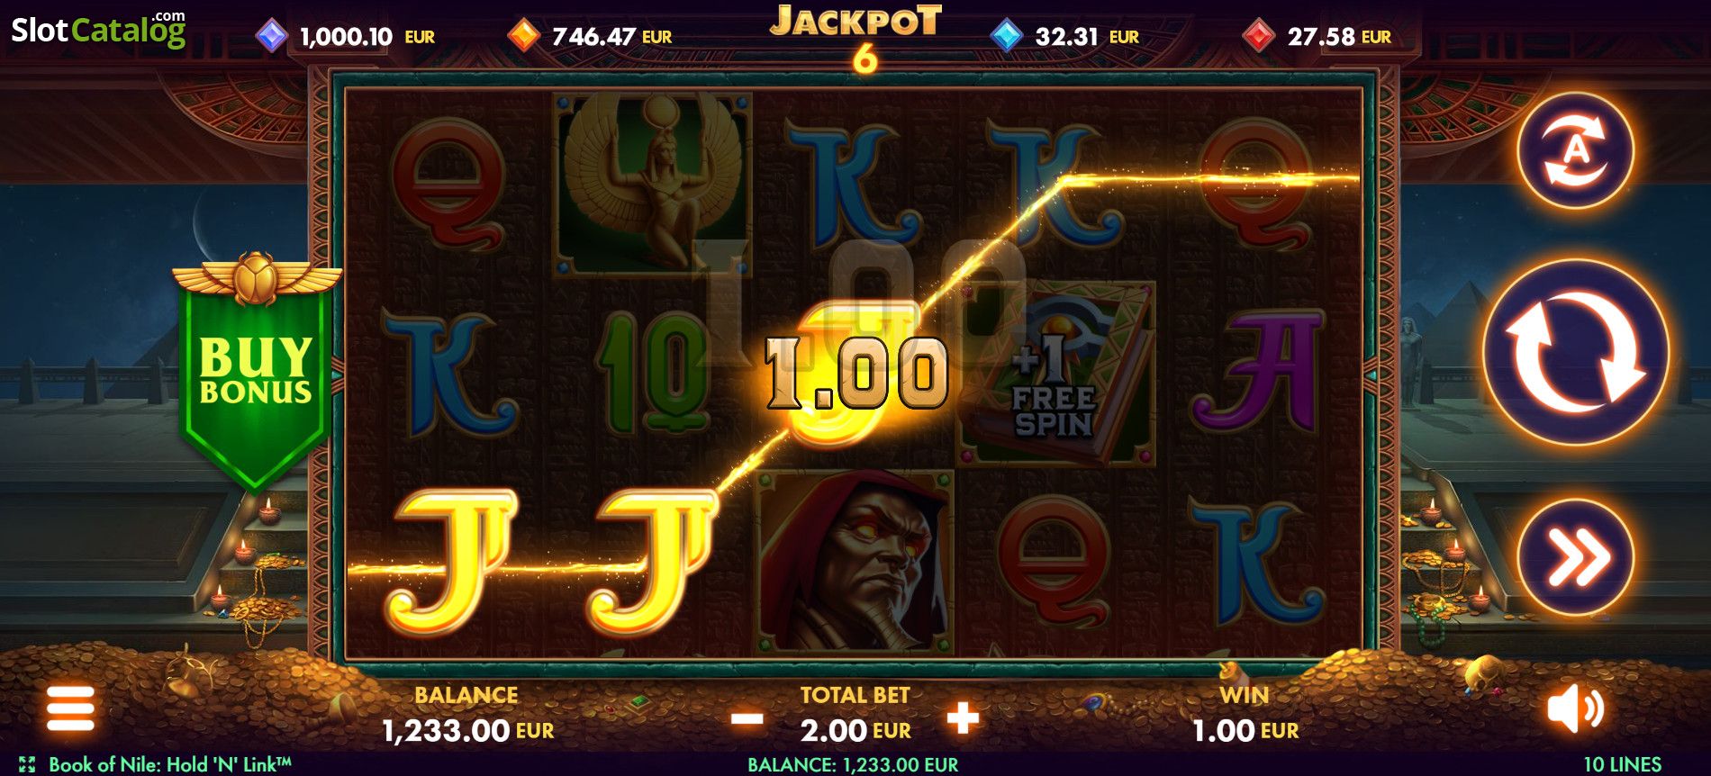Select the purple gem 1,000.10 EUR jackpot
This screenshot has width=1711, height=776.
346,36
